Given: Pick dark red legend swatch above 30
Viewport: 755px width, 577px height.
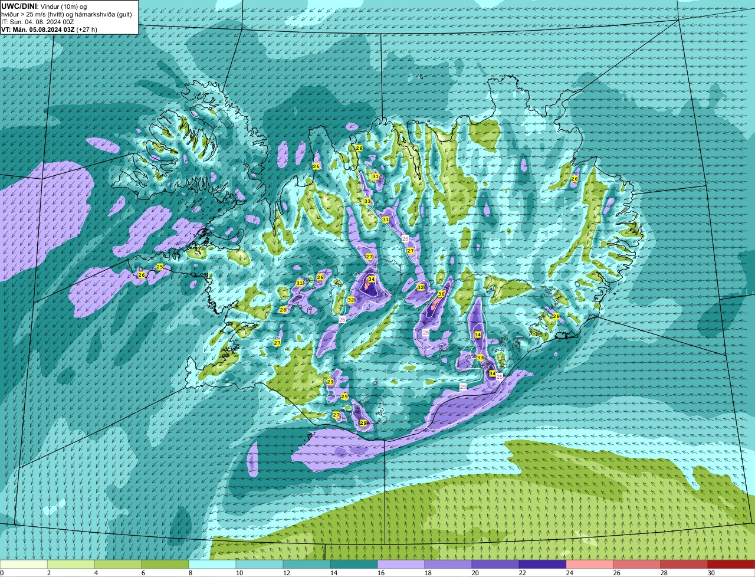Looking at the screenshot, I should 731,565.
